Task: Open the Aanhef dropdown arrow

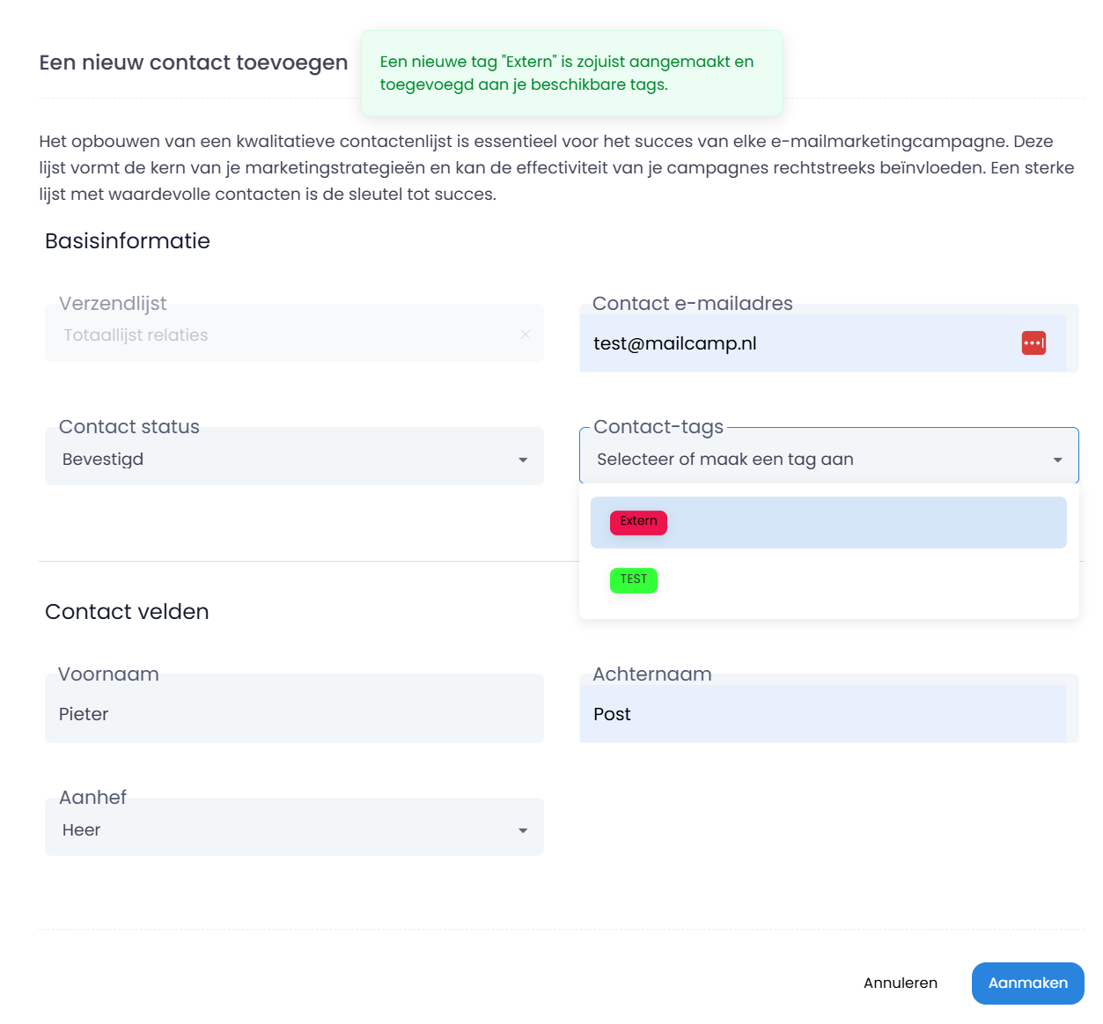Action: pyautogui.click(x=523, y=830)
